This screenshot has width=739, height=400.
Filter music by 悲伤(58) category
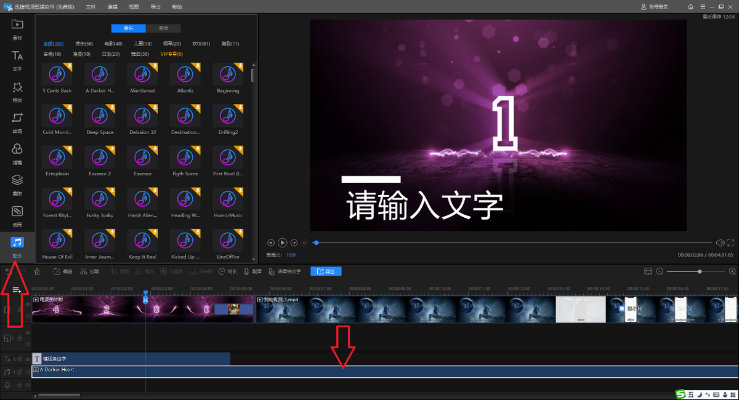(84, 44)
